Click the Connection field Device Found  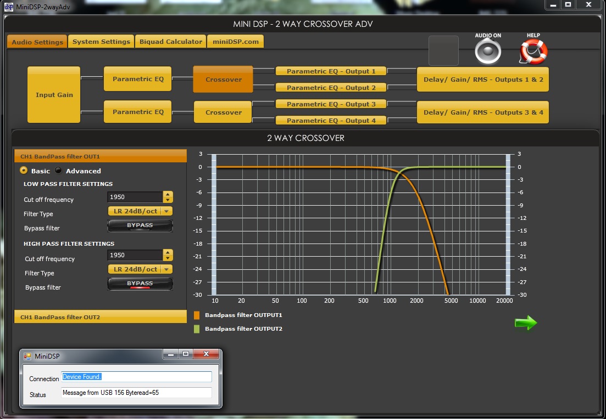[x=136, y=377]
